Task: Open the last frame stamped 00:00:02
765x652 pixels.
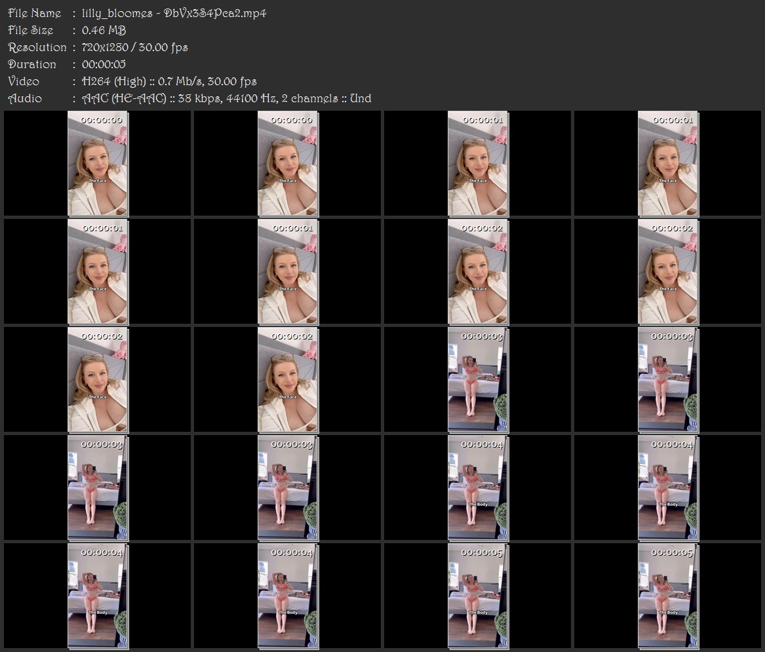Action: (288, 380)
